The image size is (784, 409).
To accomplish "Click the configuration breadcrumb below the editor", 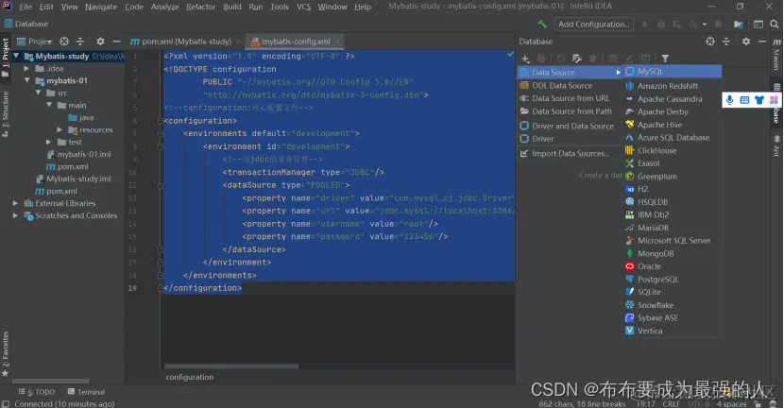I will pos(190,377).
